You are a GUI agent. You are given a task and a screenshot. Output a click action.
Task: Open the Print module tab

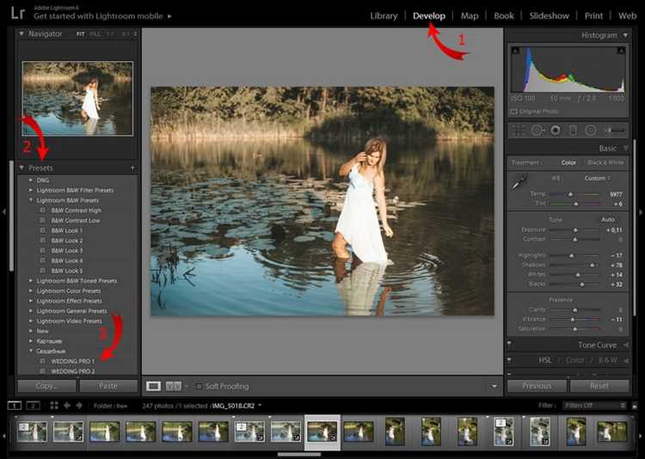pyautogui.click(x=593, y=16)
